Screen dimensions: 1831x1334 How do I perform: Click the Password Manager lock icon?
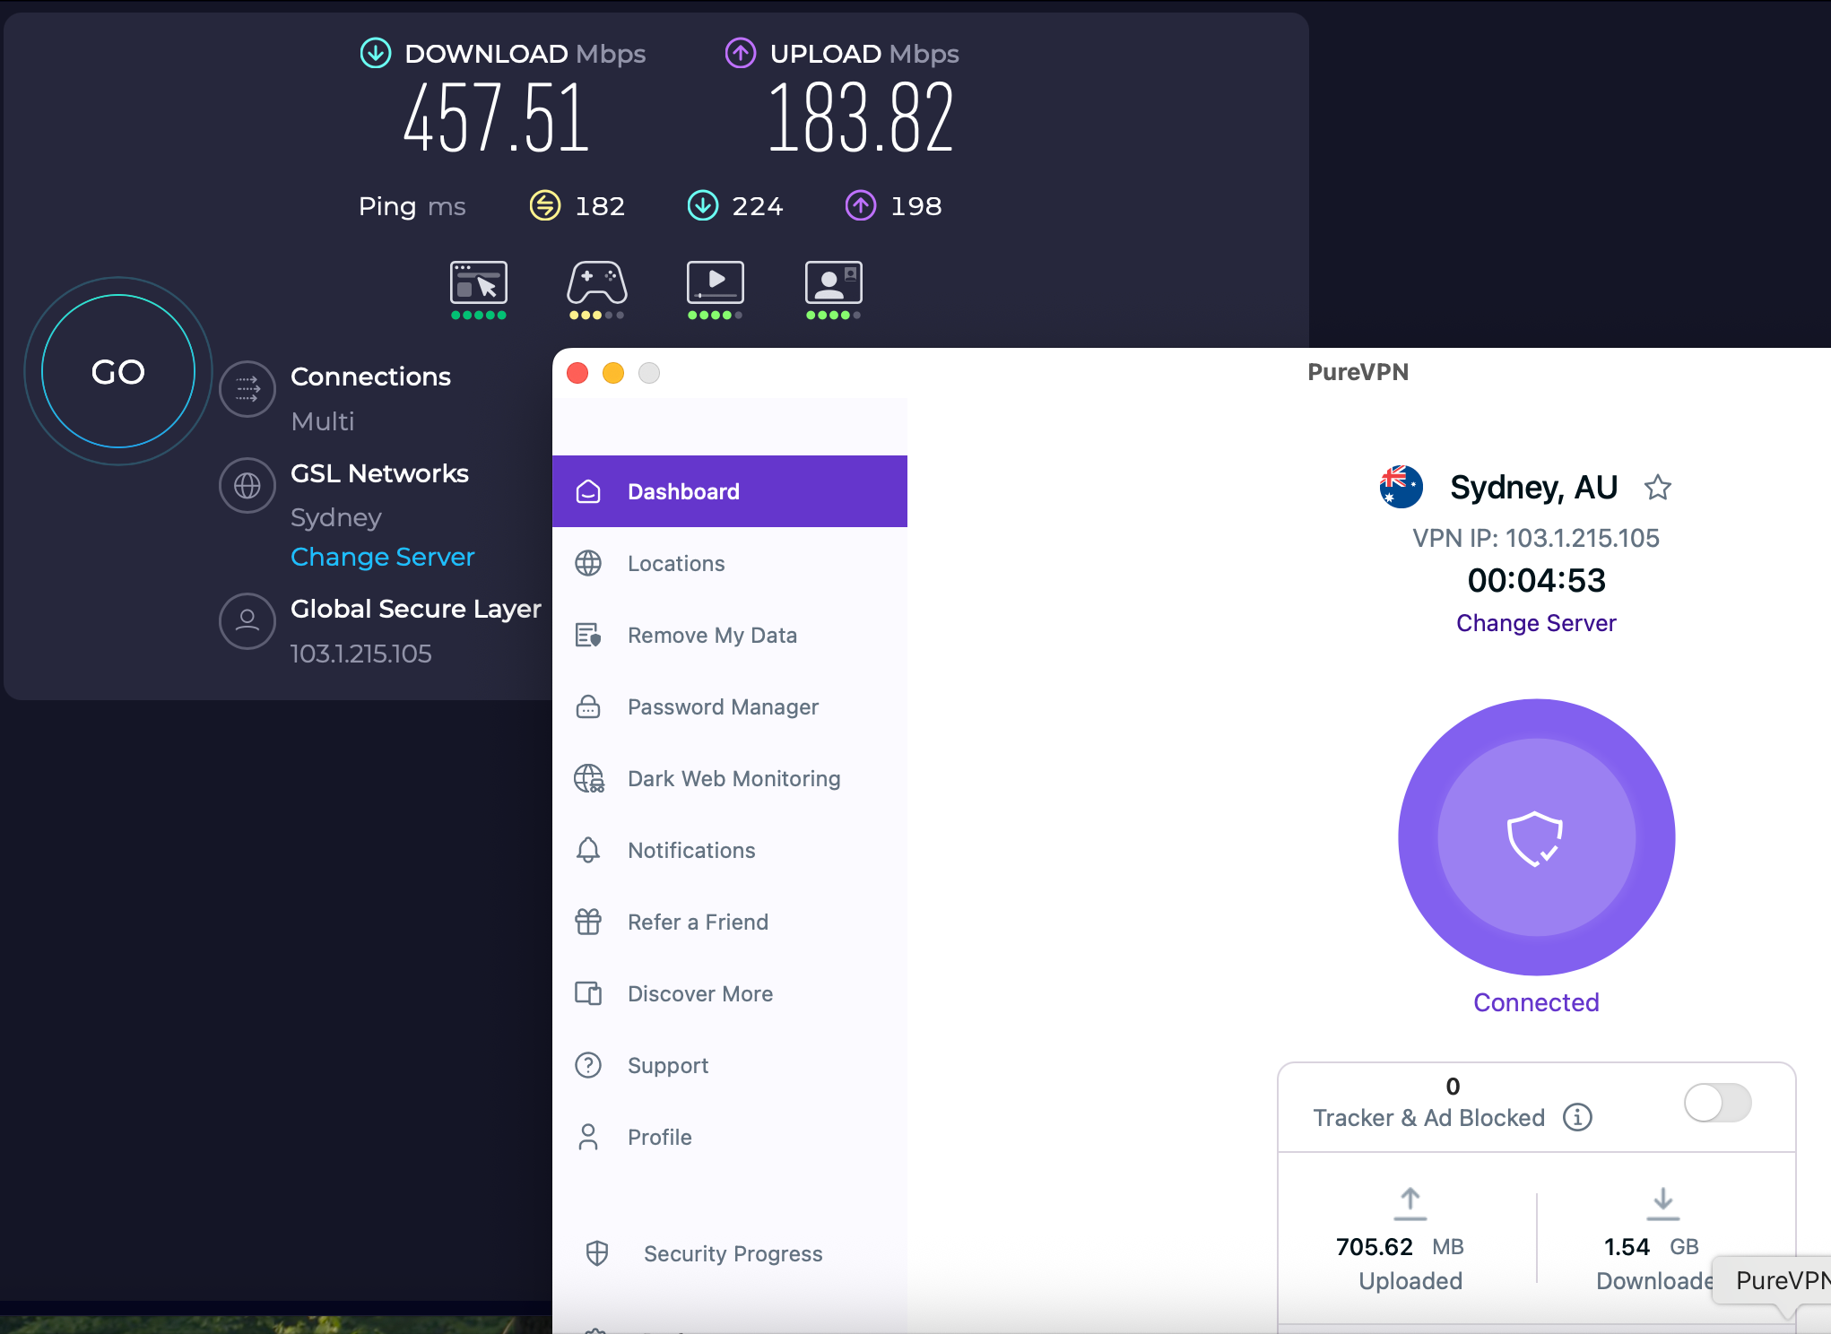[588, 706]
